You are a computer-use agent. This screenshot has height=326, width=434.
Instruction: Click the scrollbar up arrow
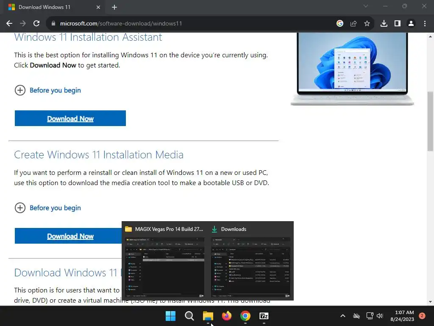(430, 37)
